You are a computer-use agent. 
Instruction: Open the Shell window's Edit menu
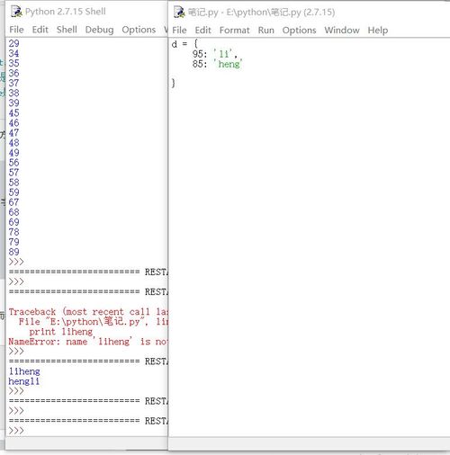click(40, 30)
